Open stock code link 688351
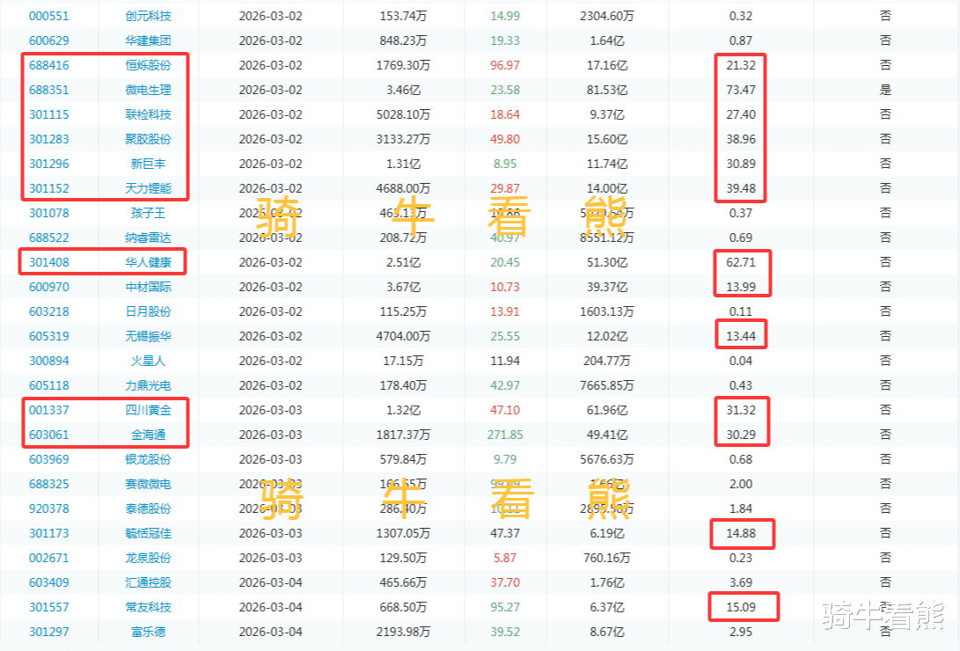The width and height of the screenshot is (960, 651). 49,90
